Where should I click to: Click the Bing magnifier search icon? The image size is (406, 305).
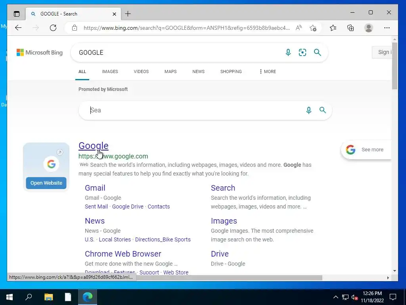[318, 52]
